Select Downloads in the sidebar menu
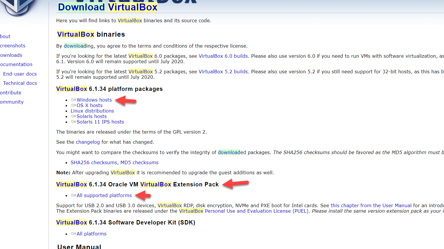Viewport: 444px width, 249px height. point(11,55)
